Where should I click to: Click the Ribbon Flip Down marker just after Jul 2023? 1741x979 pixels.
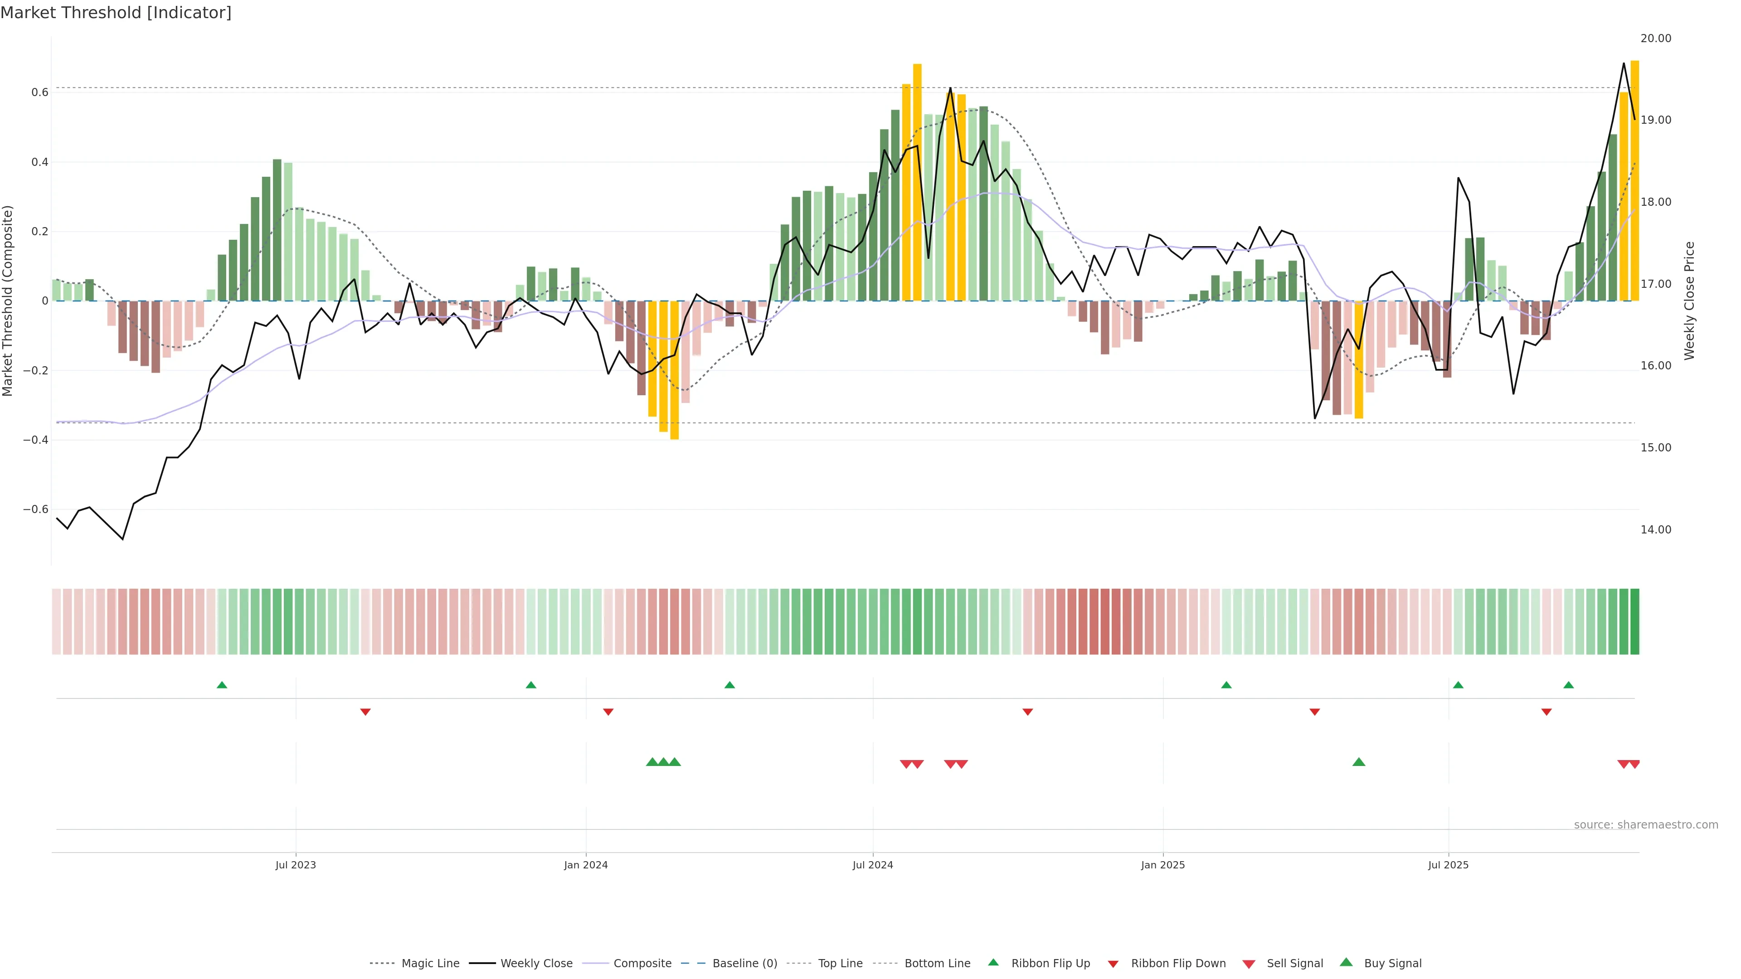[x=365, y=712]
